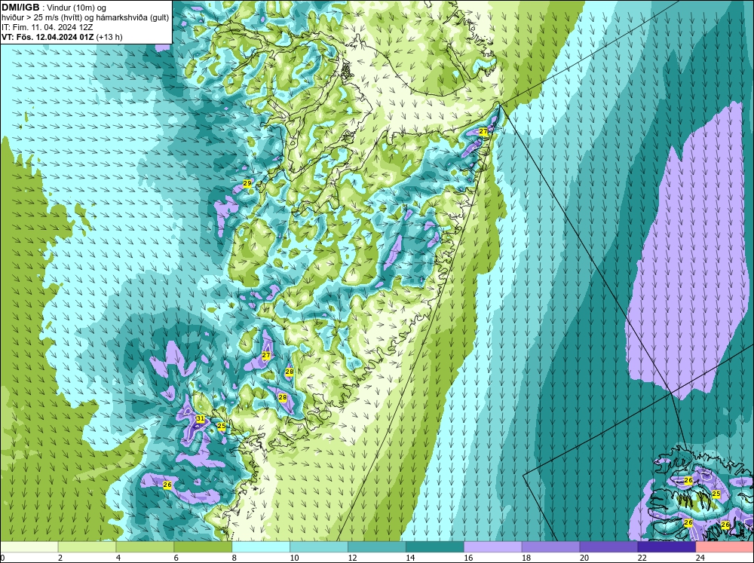This screenshot has height=563, width=754.
Task: Click the legend scale number 16
Action: tap(468, 558)
